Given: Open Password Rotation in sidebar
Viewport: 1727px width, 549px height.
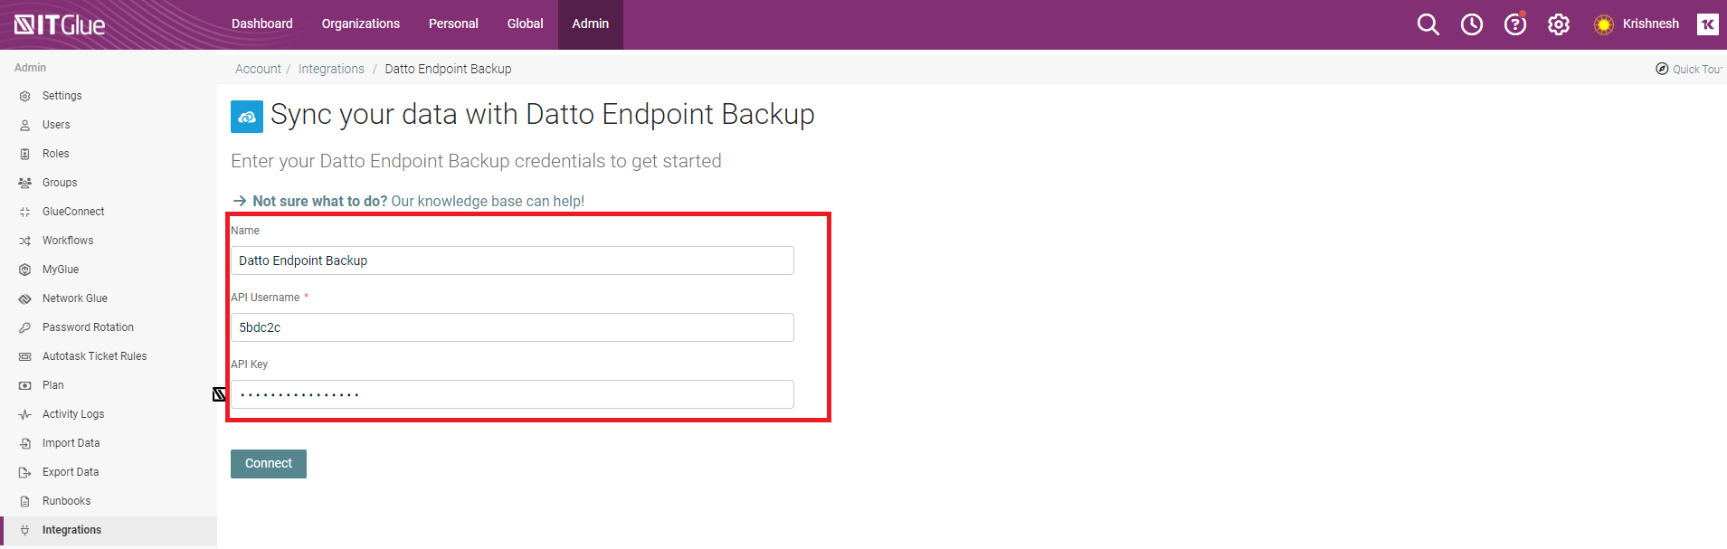Looking at the screenshot, I should 88,327.
